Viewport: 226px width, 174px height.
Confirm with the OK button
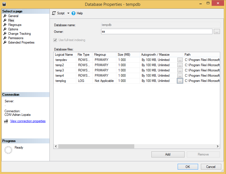[x=188, y=167]
